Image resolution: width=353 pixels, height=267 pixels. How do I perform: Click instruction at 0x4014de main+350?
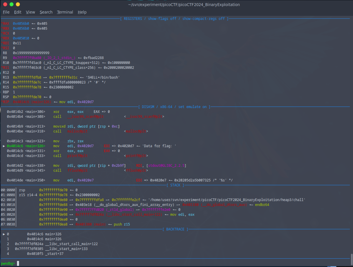coord(120,180)
